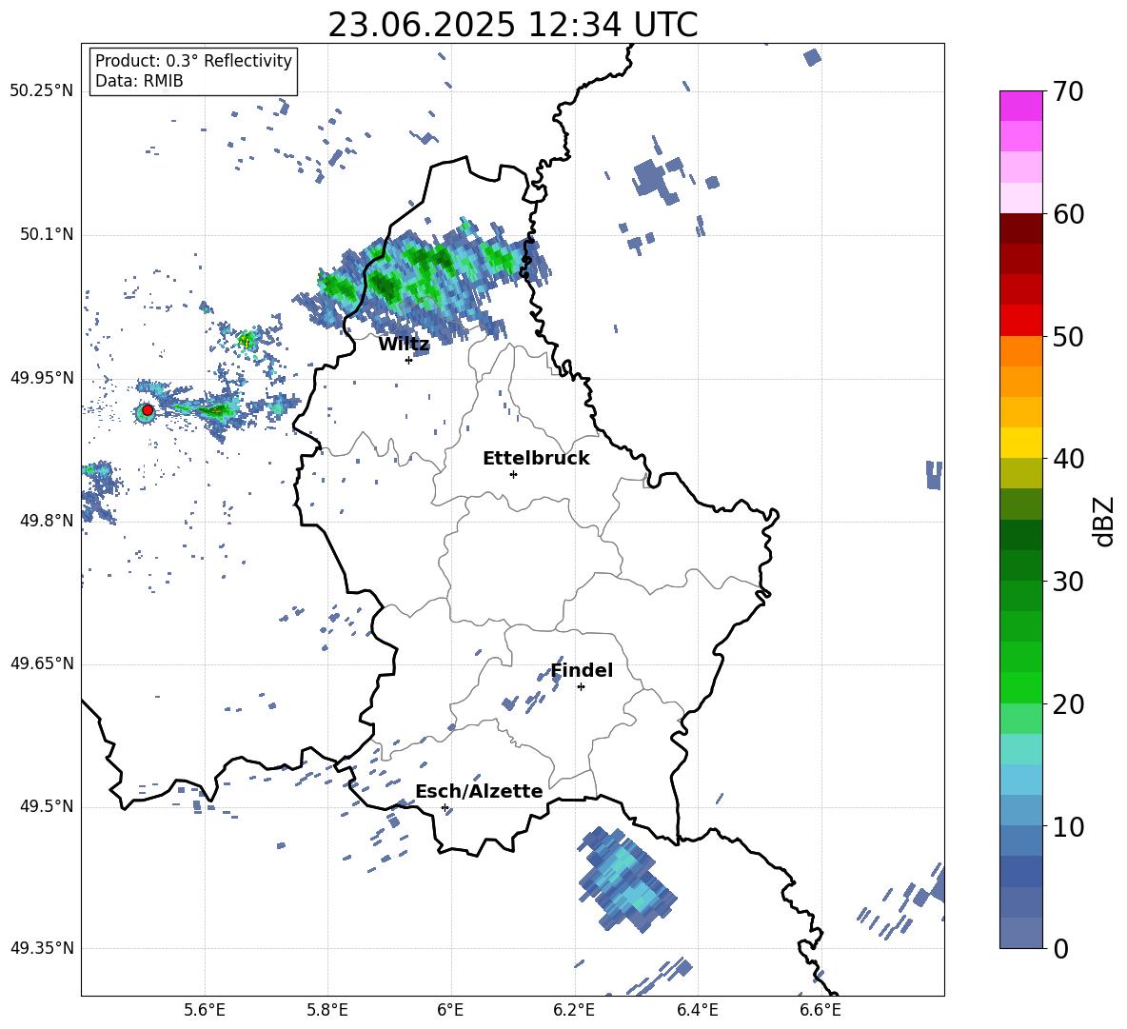1127x1029 pixels.
Task: Click the 6.2°E longitude label
Action: 574,1010
